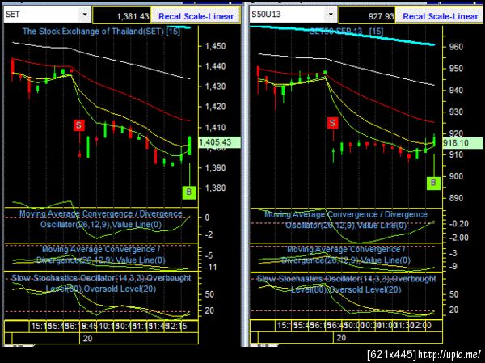Click the MACD Oscillator label in SET chart

pyautogui.click(x=101, y=219)
